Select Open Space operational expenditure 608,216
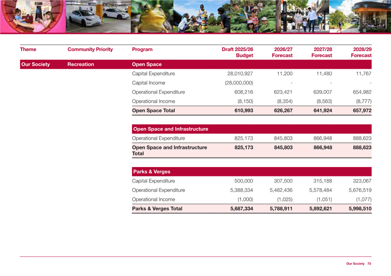The image size is (391, 276). click(x=244, y=92)
